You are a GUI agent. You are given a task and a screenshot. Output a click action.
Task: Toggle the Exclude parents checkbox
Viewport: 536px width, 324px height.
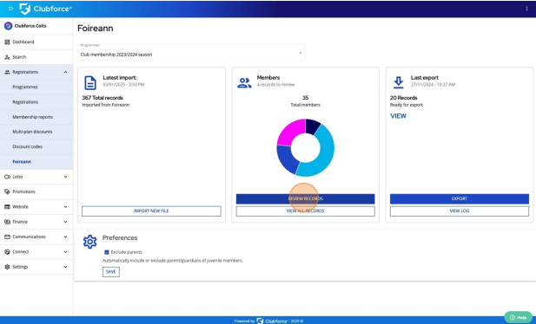pos(107,252)
